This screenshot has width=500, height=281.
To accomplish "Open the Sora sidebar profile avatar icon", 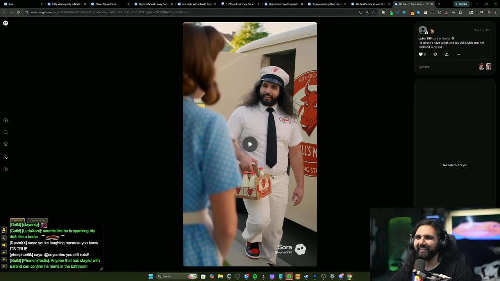I will [5, 169].
